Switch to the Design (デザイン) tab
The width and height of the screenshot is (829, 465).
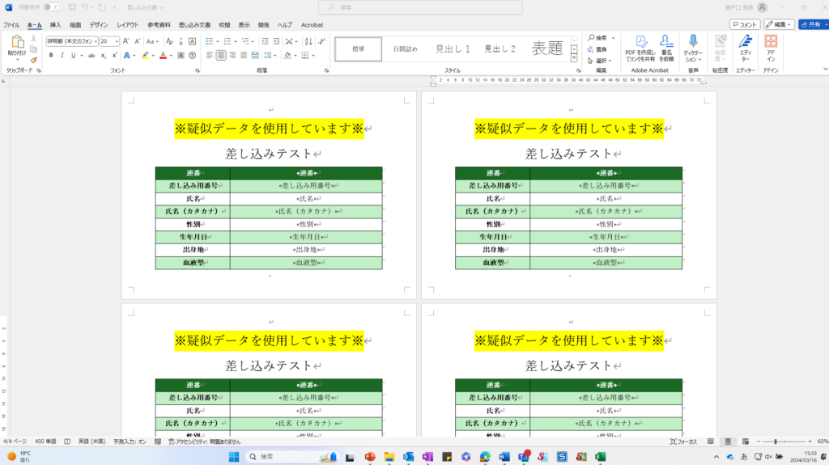tap(98, 25)
